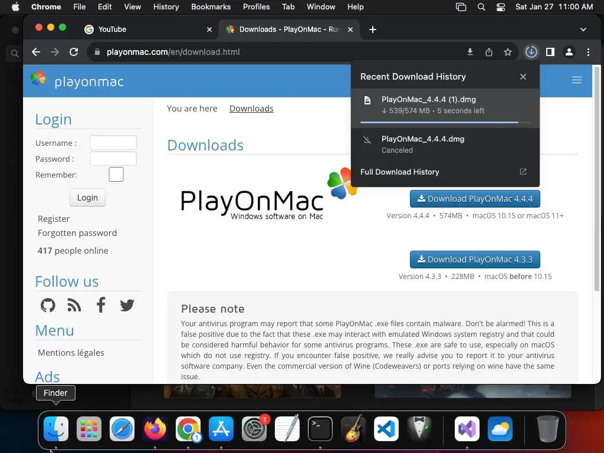The height and width of the screenshot is (453, 604).
Task: Select the Downloads - PlayOnMac tab
Action: click(x=289, y=29)
